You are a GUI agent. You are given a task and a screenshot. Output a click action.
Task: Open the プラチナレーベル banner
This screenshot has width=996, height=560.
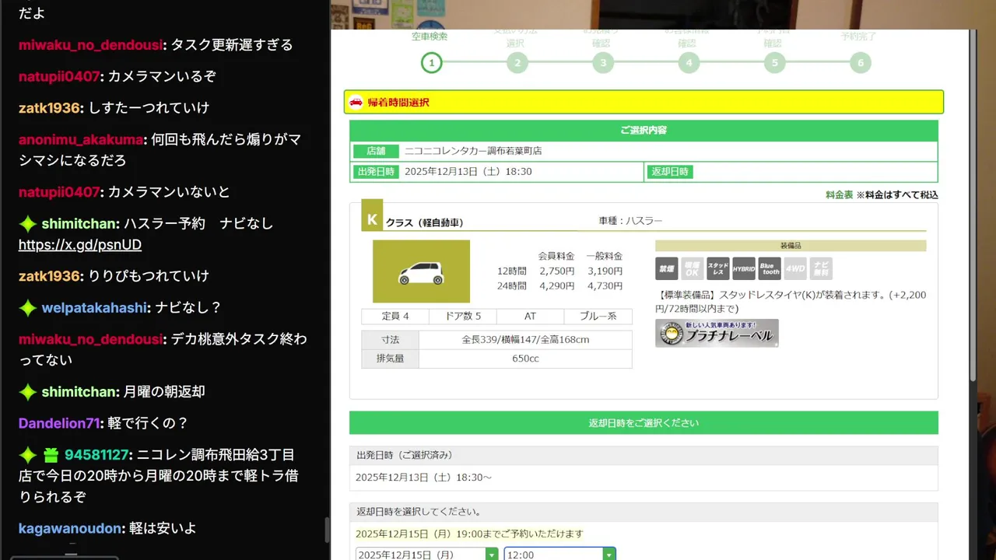tap(717, 333)
